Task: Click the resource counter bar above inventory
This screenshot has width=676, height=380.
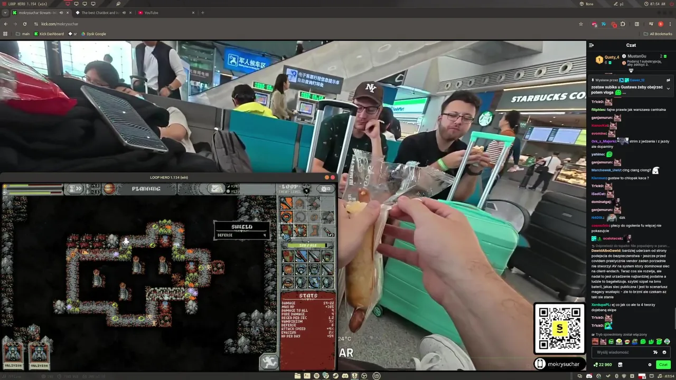Action: click(x=308, y=245)
